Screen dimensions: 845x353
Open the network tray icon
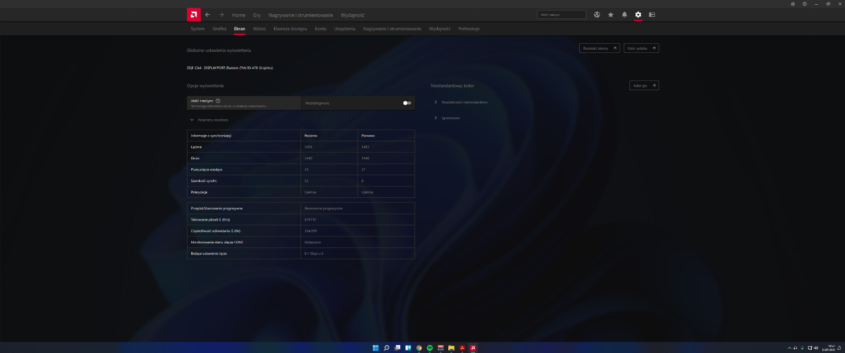tap(810, 348)
